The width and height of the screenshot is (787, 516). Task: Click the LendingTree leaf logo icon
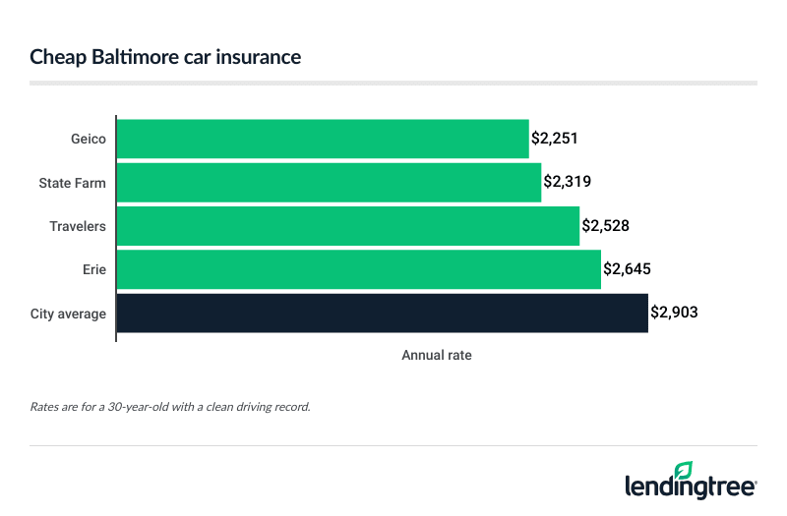tap(683, 471)
